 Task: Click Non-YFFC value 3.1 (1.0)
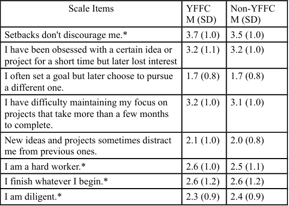pos(247,103)
